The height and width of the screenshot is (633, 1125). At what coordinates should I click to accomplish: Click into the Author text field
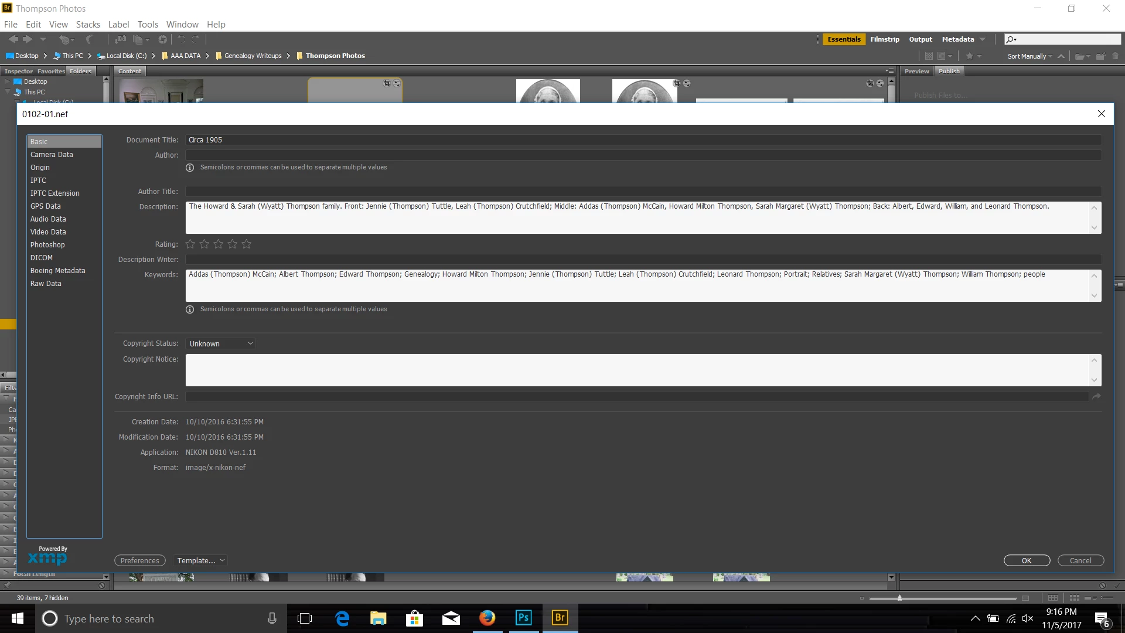pyautogui.click(x=643, y=155)
